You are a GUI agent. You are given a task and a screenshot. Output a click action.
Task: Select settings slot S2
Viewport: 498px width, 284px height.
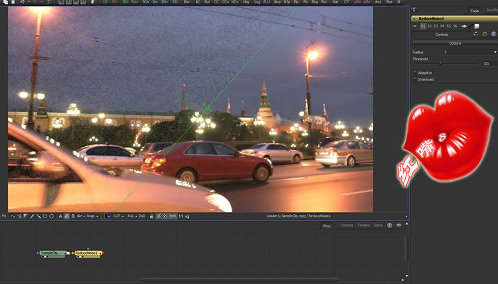click(x=430, y=26)
